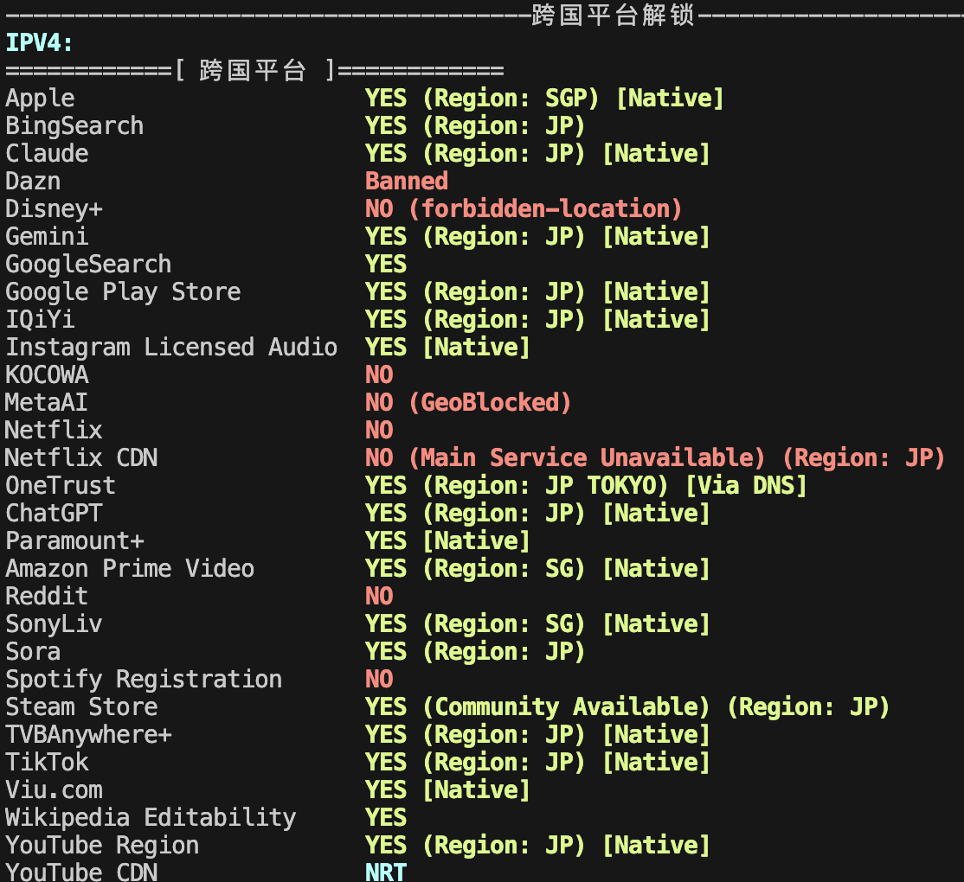
Task: Select the 'ChatGPT' row label
Action: [x=54, y=513]
